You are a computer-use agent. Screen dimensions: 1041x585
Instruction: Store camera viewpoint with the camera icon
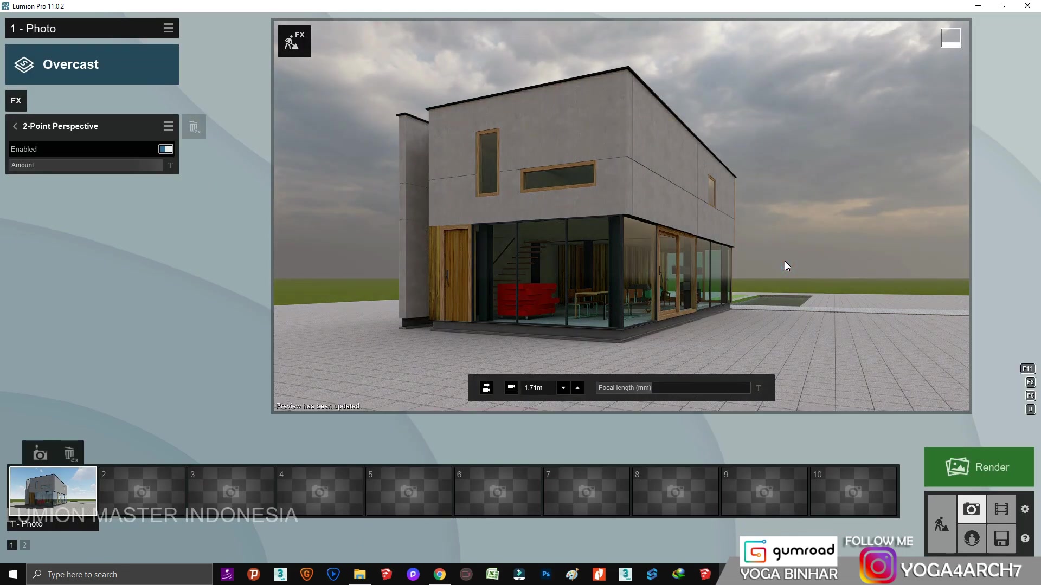click(x=40, y=454)
